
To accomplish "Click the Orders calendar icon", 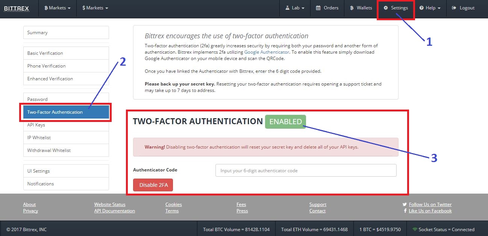I will (318, 8).
